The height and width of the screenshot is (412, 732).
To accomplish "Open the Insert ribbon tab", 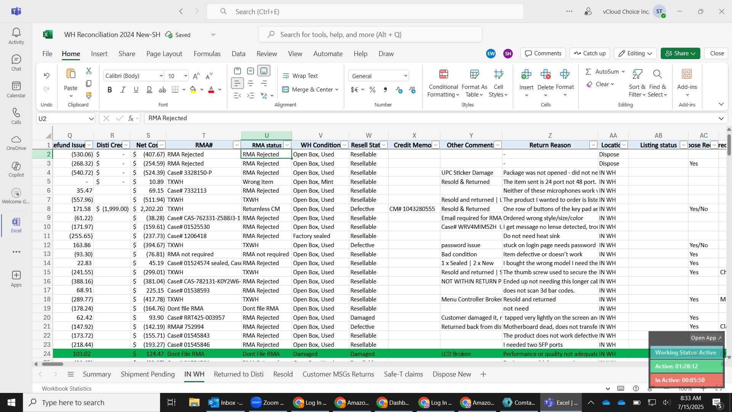I will click(x=99, y=54).
